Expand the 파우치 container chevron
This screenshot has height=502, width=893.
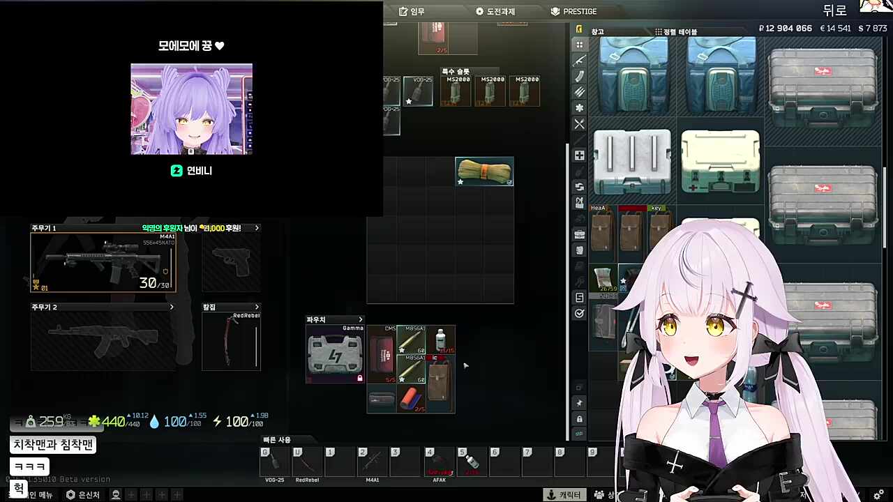pos(360,319)
